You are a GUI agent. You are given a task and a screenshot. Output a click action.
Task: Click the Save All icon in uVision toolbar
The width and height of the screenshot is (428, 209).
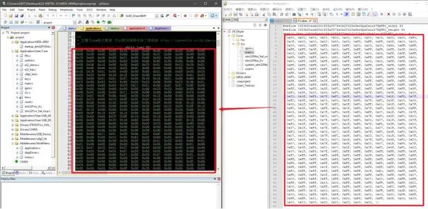22,16
